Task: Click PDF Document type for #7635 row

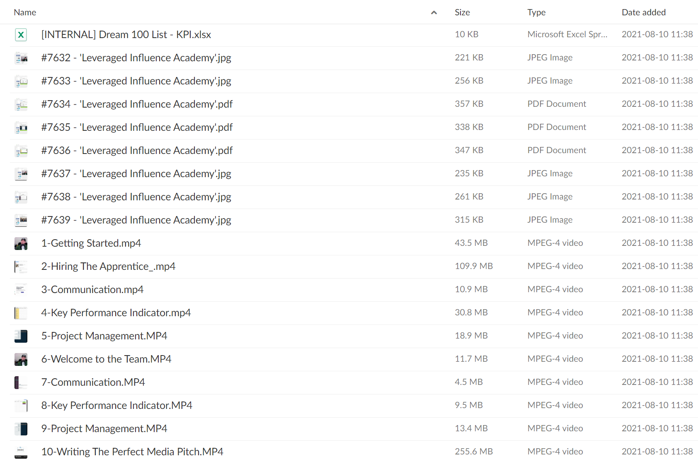Action: (557, 127)
